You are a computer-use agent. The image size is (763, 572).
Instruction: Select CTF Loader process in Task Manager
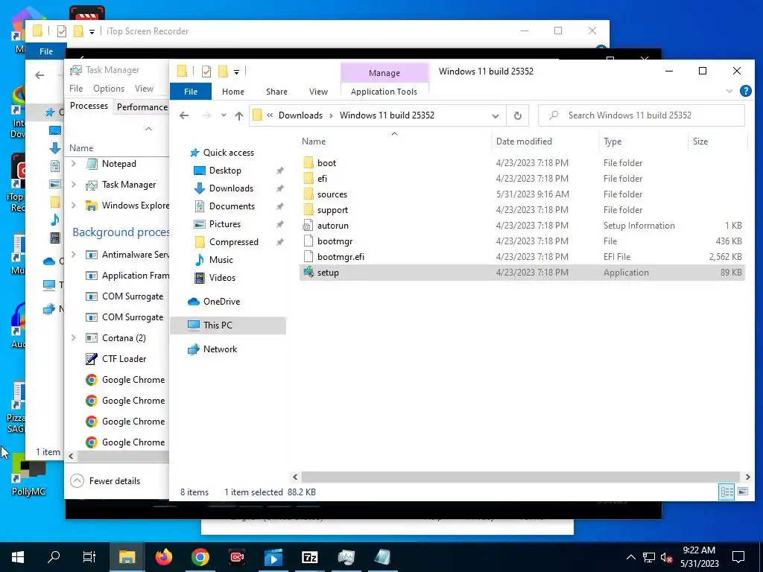coord(124,359)
